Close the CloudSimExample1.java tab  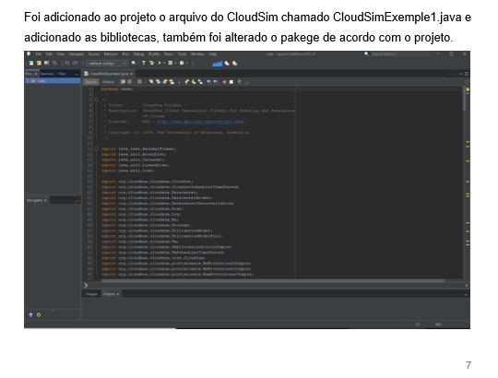(132, 74)
